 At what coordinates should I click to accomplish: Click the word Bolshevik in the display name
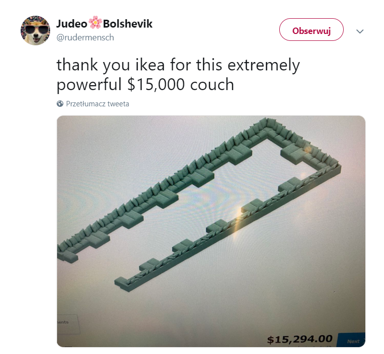click(128, 24)
